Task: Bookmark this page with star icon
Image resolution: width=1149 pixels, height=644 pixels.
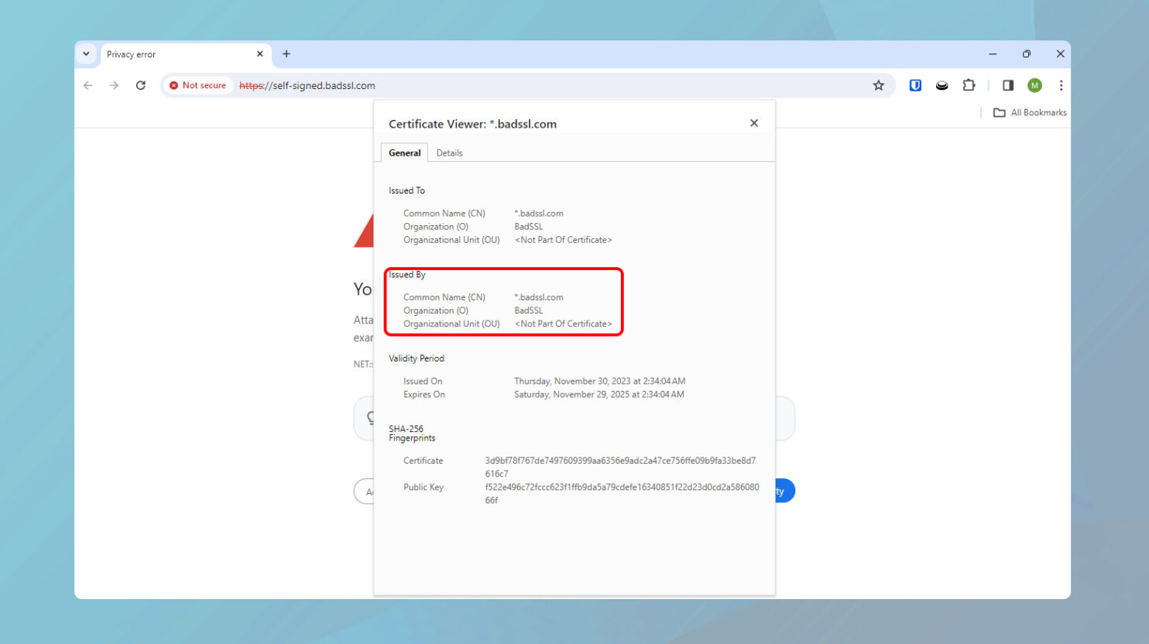Action: [x=878, y=85]
